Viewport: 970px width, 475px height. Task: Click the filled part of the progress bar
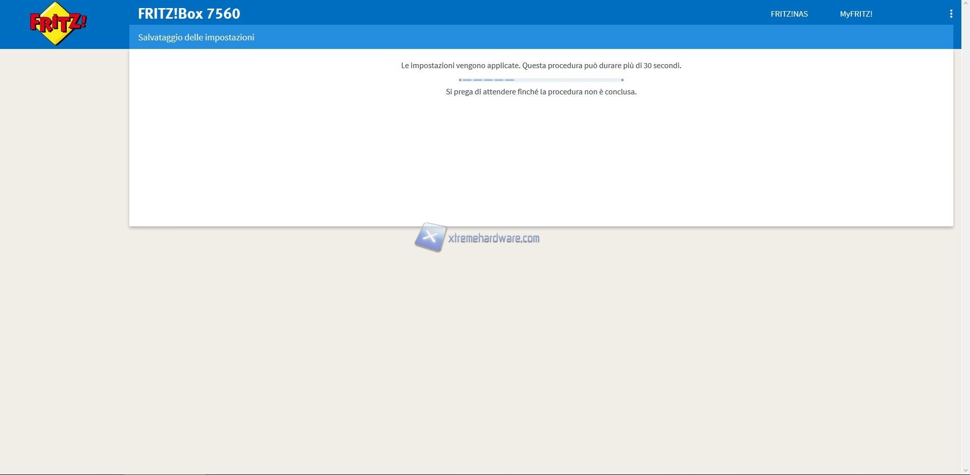pyautogui.click(x=486, y=80)
